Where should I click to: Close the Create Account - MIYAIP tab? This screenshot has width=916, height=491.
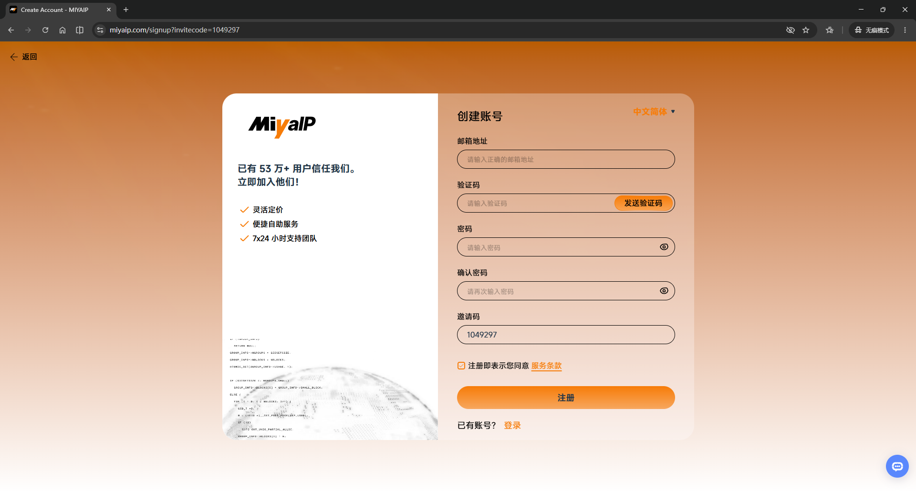109,10
